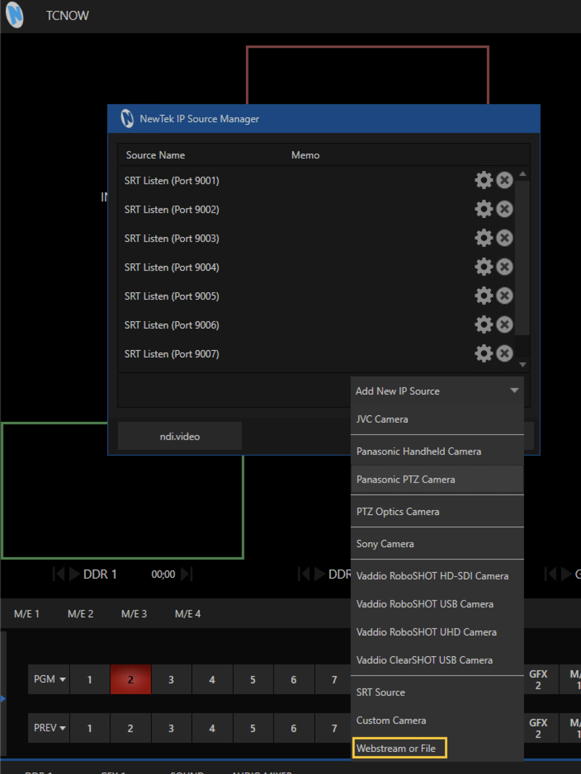Select source 1 on PGM row
Viewport: 581px width, 774px height.
click(x=90, y=679)
